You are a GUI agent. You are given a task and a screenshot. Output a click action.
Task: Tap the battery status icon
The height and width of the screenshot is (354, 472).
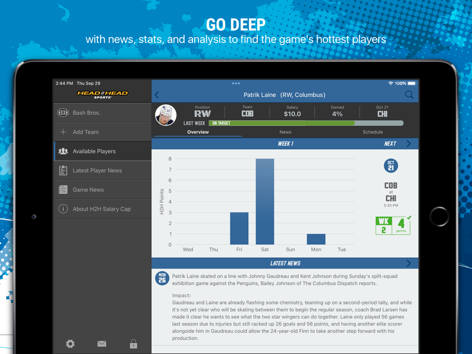412,84
